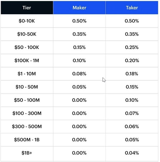The image size is (160, 162).
Task: Select the $0-10K tier cell
Action: click(27, 21)
